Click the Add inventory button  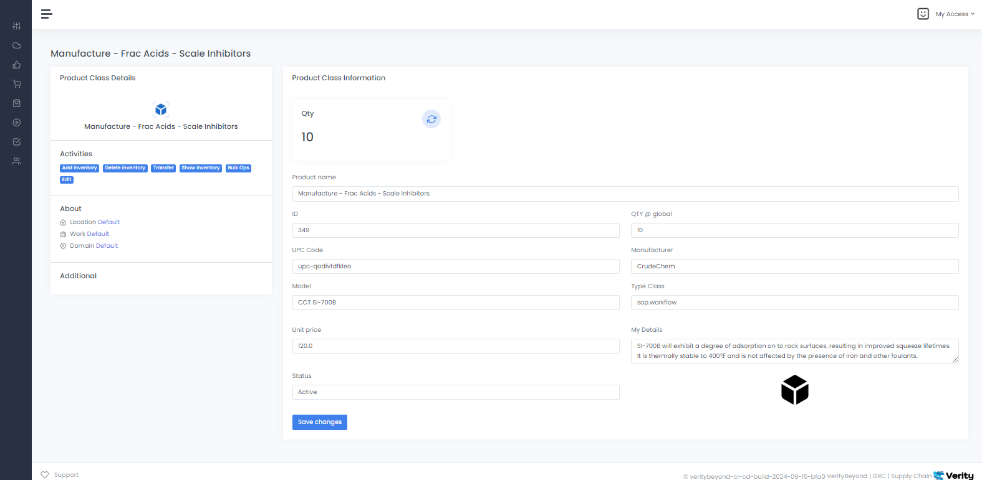coord(79,168)
